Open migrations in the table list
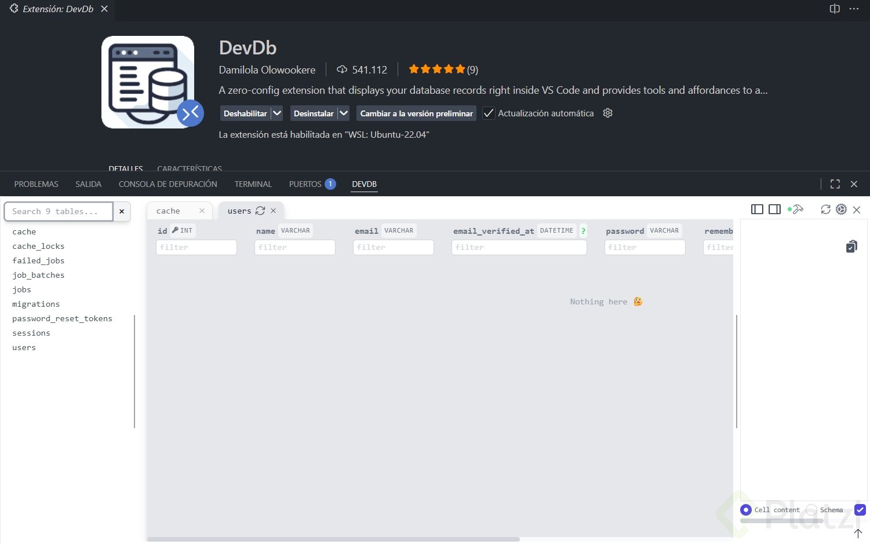 36,304
